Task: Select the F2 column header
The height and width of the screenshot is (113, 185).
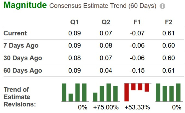Action: click(x=169, y=22)
